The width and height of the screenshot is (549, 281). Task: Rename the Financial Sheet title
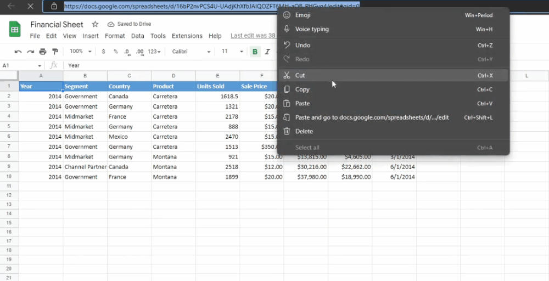click(x=57, y=25)
